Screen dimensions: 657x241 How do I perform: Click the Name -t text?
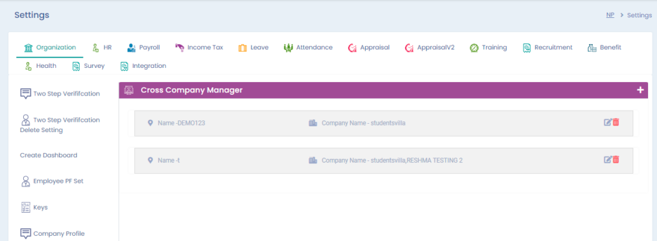tap(169, 161)
